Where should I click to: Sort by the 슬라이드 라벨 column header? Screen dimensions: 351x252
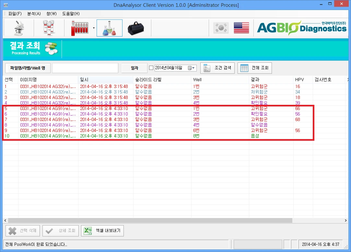click(x=162, y=80)
